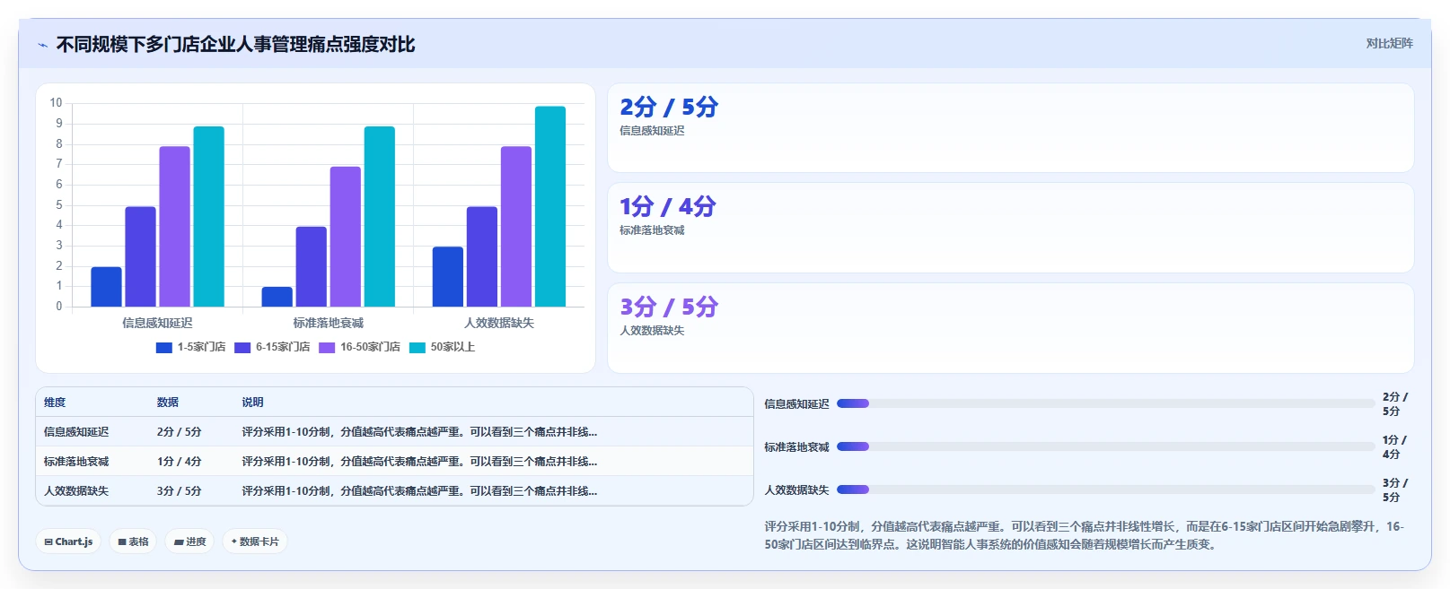Select the 表格 tag chip
Screen dimensions: 1450x589
point(133,541)
